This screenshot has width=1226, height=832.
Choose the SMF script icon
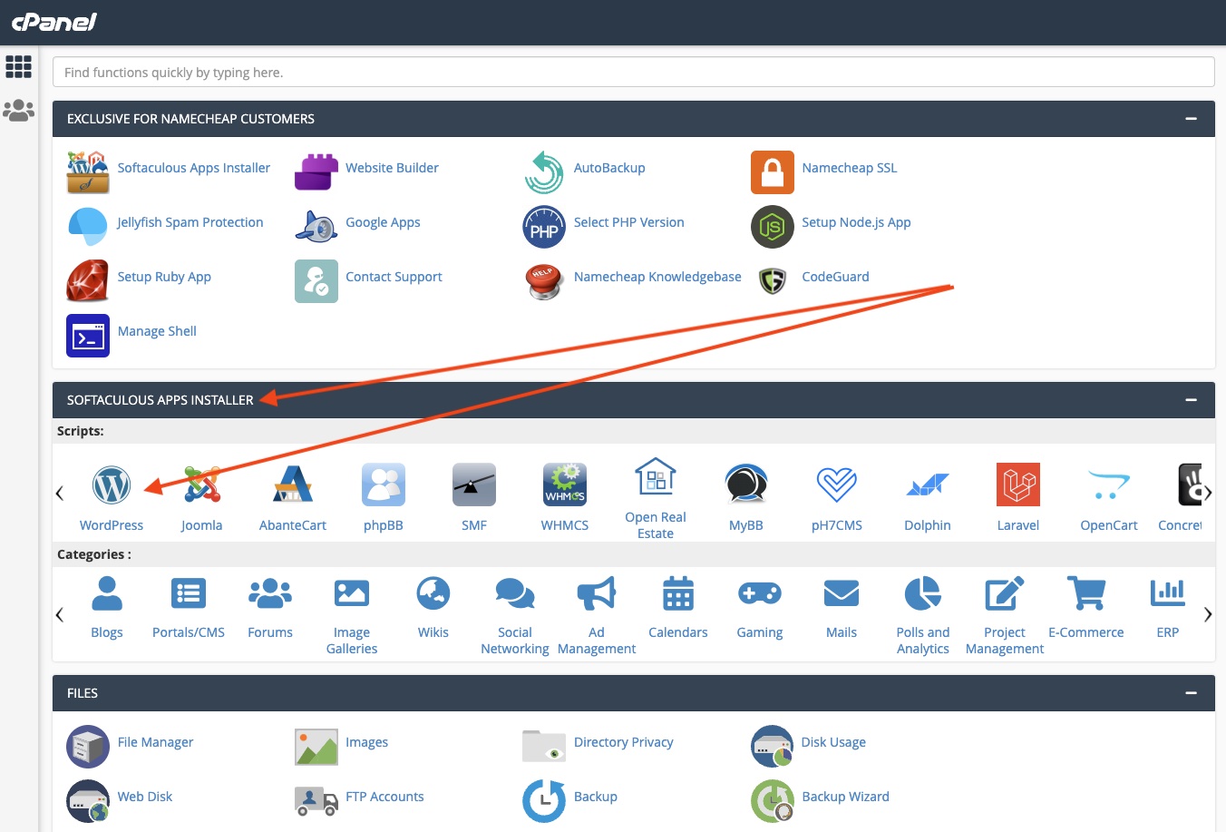(474, 485)
